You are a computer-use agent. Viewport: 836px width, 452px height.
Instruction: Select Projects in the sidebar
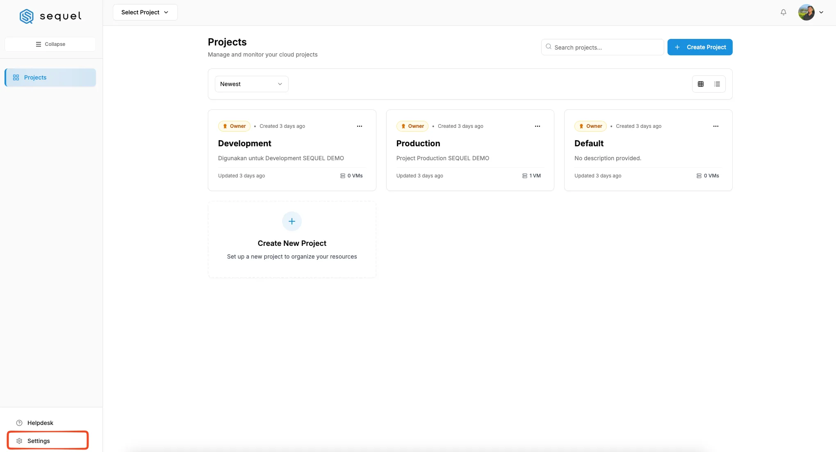tap(50, 77)
